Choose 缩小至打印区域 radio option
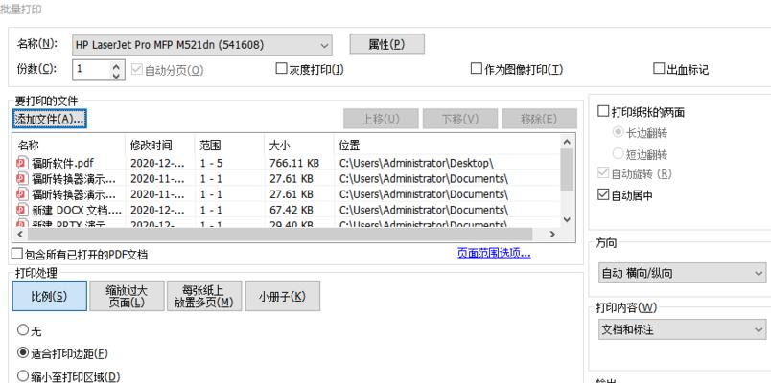 tap(23, 376)
